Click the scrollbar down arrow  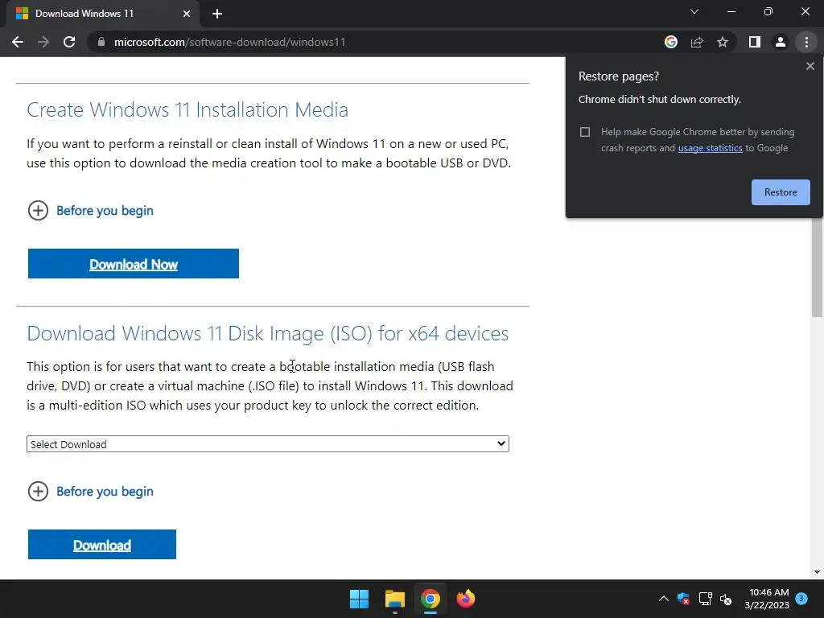click(817, 572)
